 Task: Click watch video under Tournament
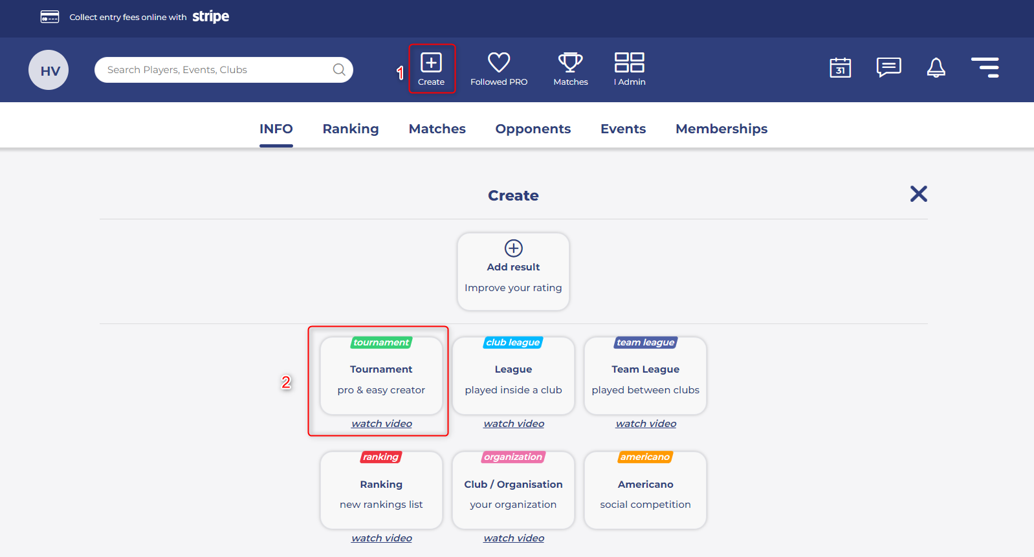(382, 424)
